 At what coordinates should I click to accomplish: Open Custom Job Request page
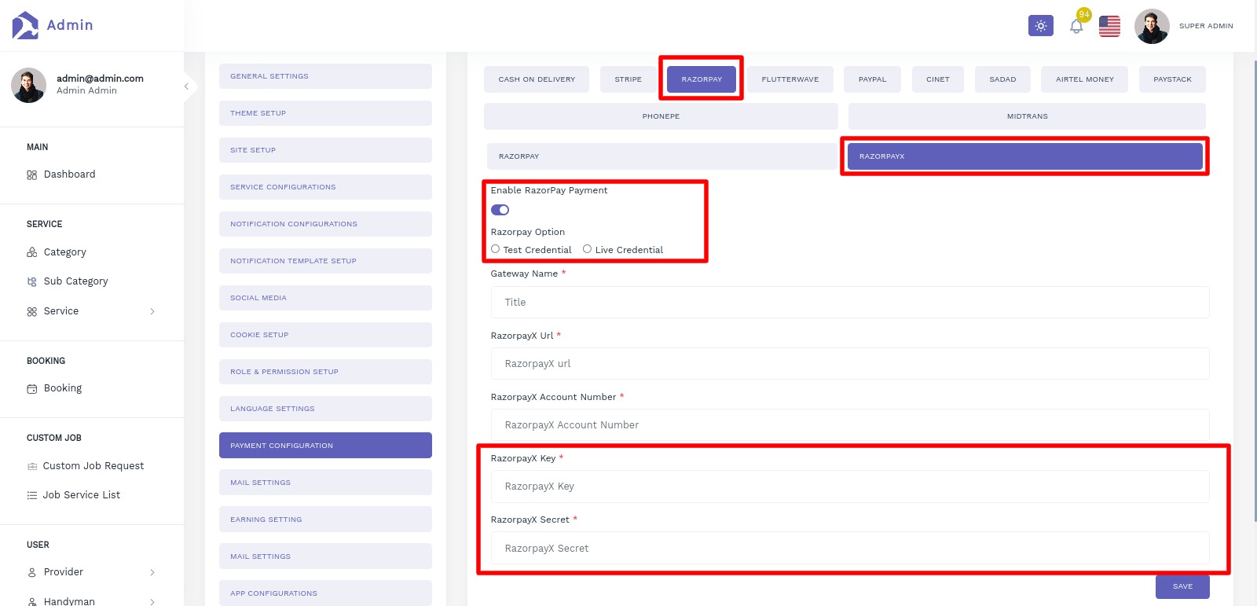click(x=92, y=466)
